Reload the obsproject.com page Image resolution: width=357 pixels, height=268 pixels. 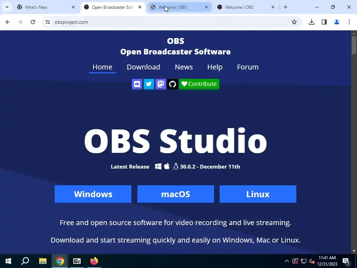coord(33,22)
